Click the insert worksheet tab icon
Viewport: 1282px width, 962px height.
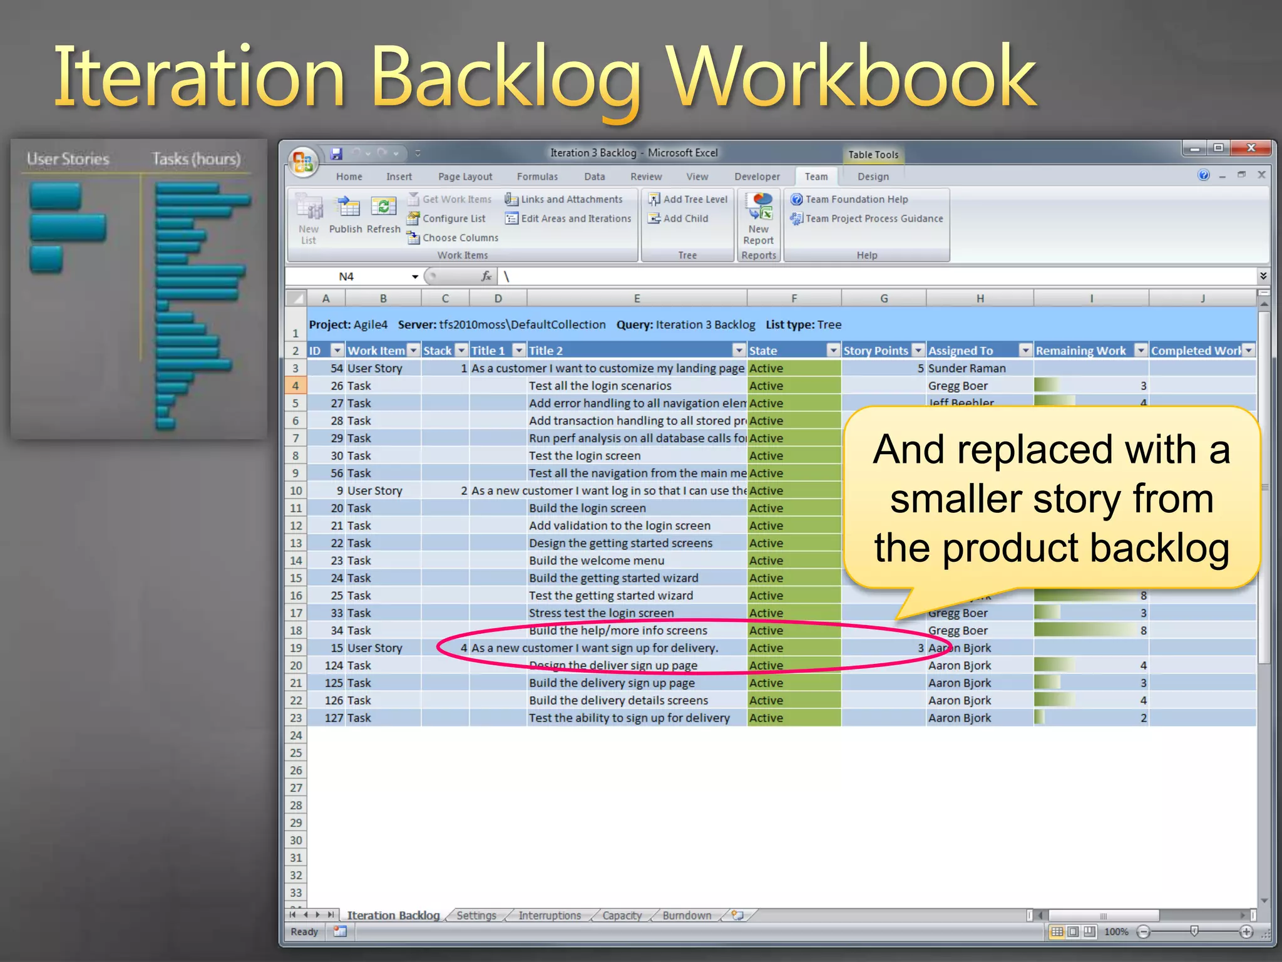[738, 915]
